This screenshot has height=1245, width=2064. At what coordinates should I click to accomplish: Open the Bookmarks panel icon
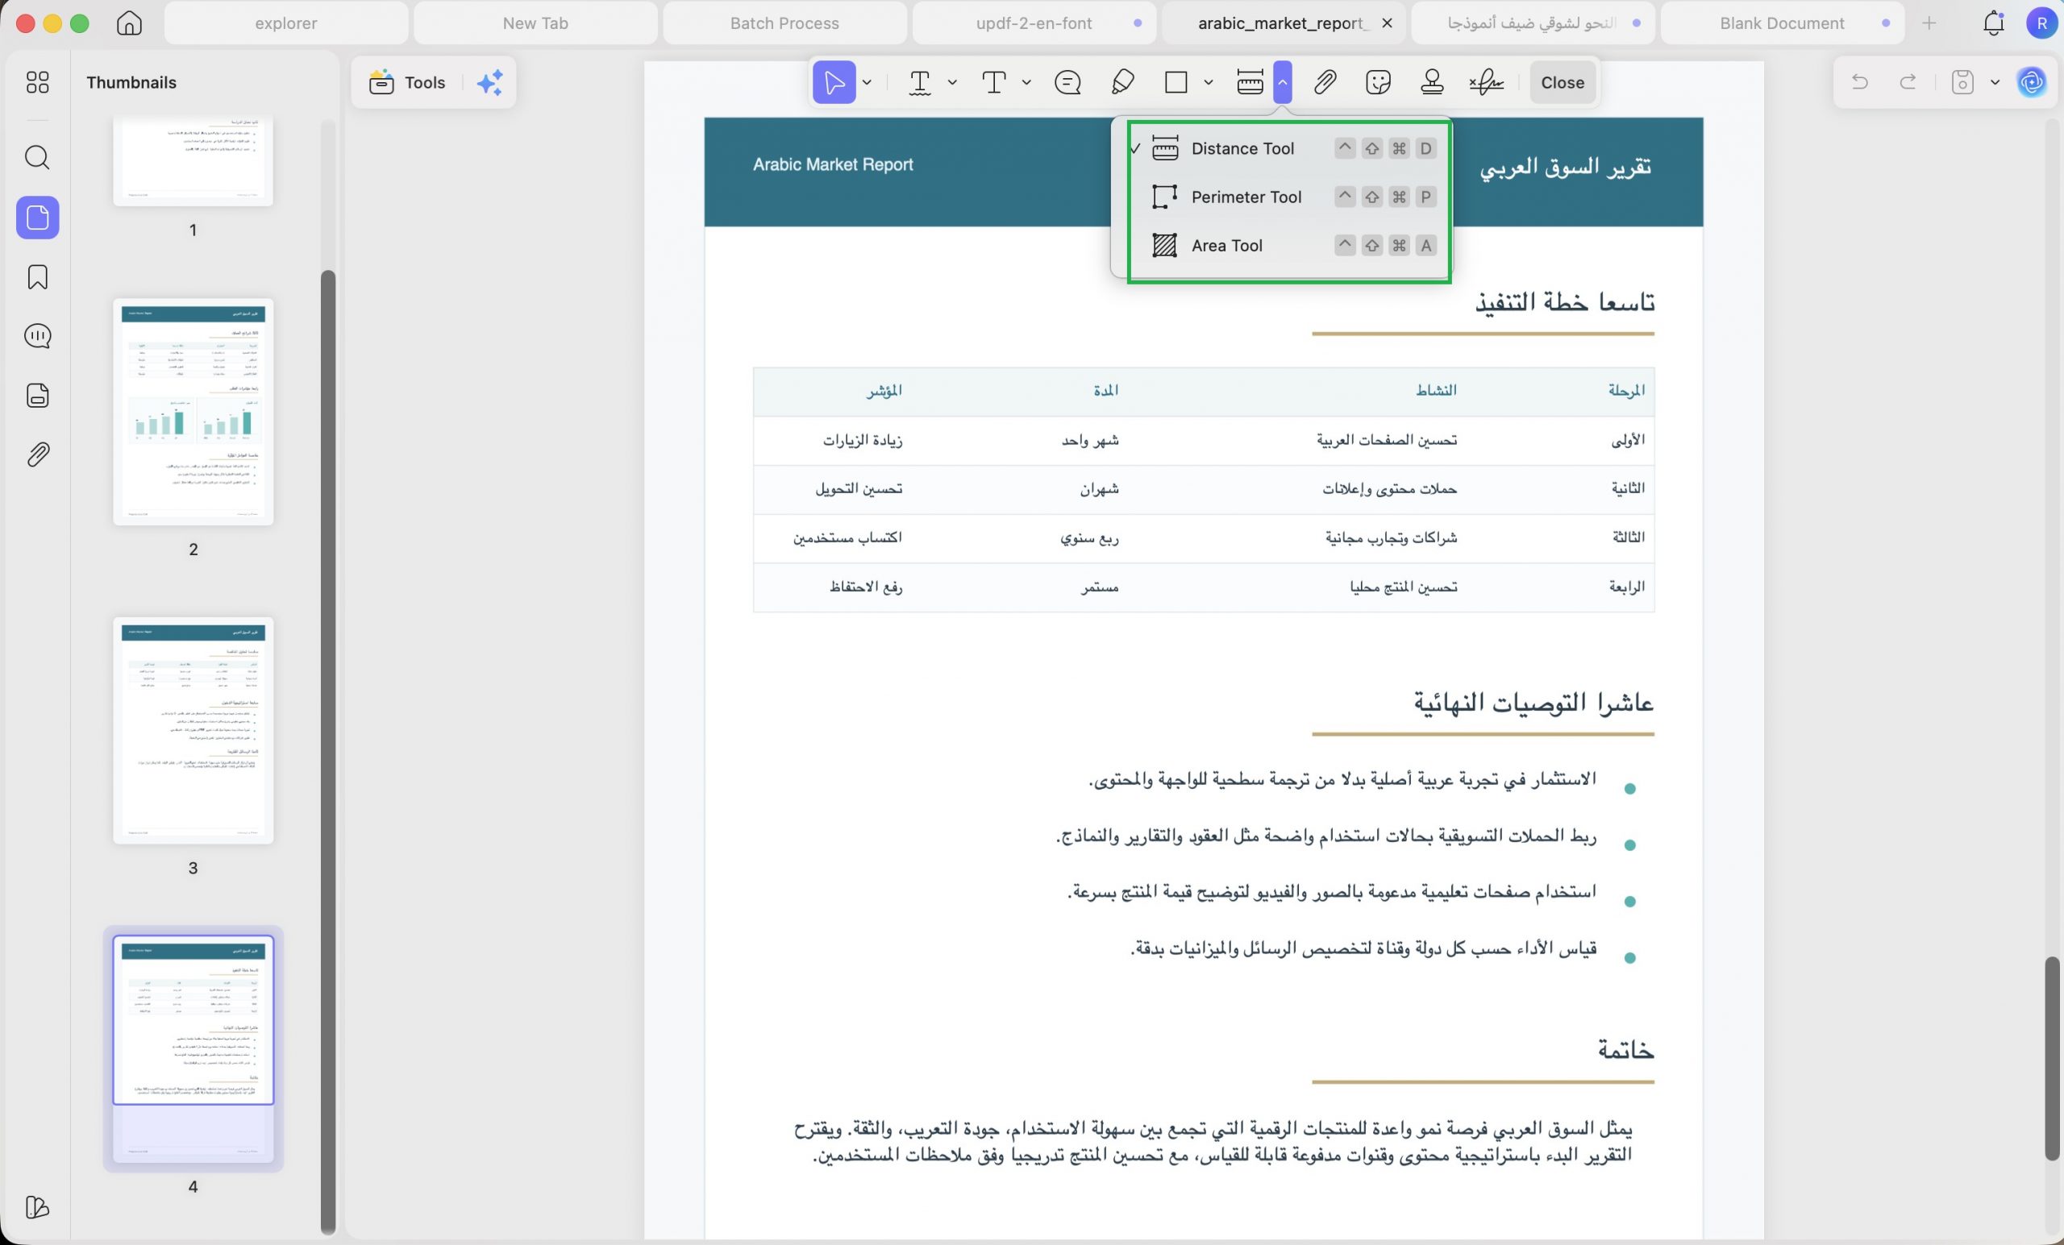[38, 277]
